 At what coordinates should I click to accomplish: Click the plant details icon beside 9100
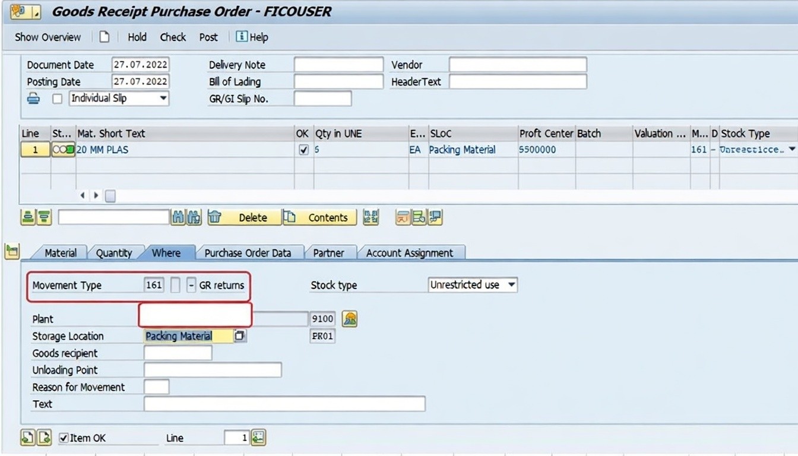point(350,319)
